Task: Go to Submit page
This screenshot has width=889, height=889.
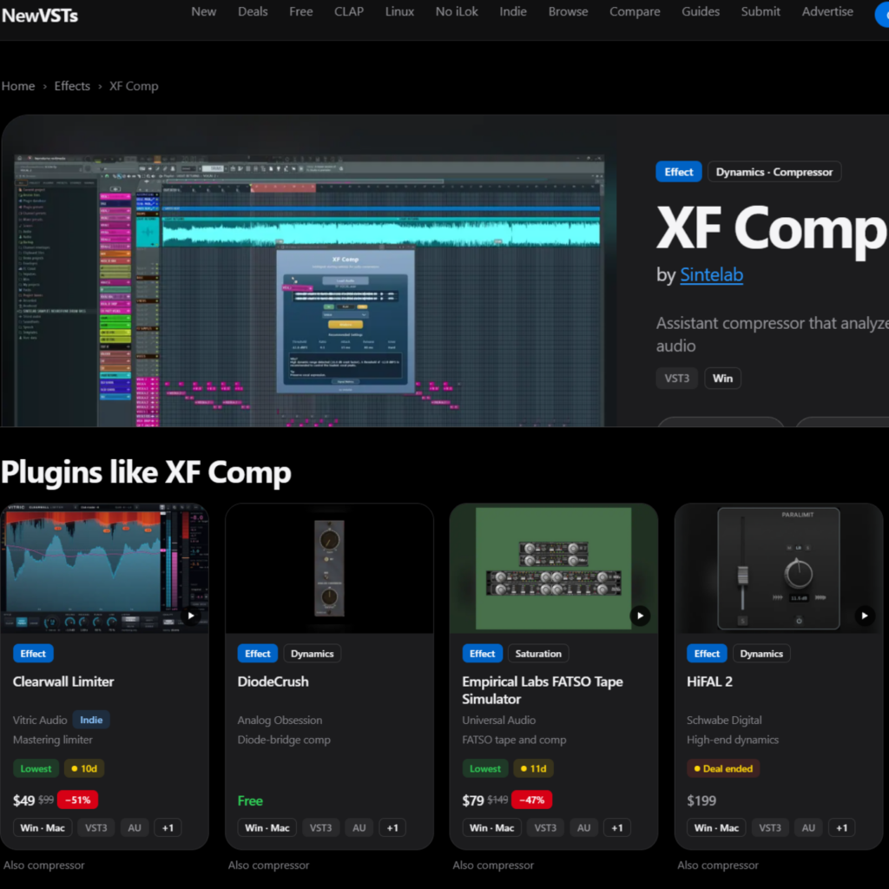Action: [x=761, y=11]
